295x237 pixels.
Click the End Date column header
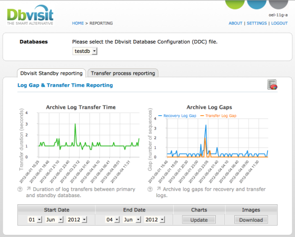tap(134, 210)
